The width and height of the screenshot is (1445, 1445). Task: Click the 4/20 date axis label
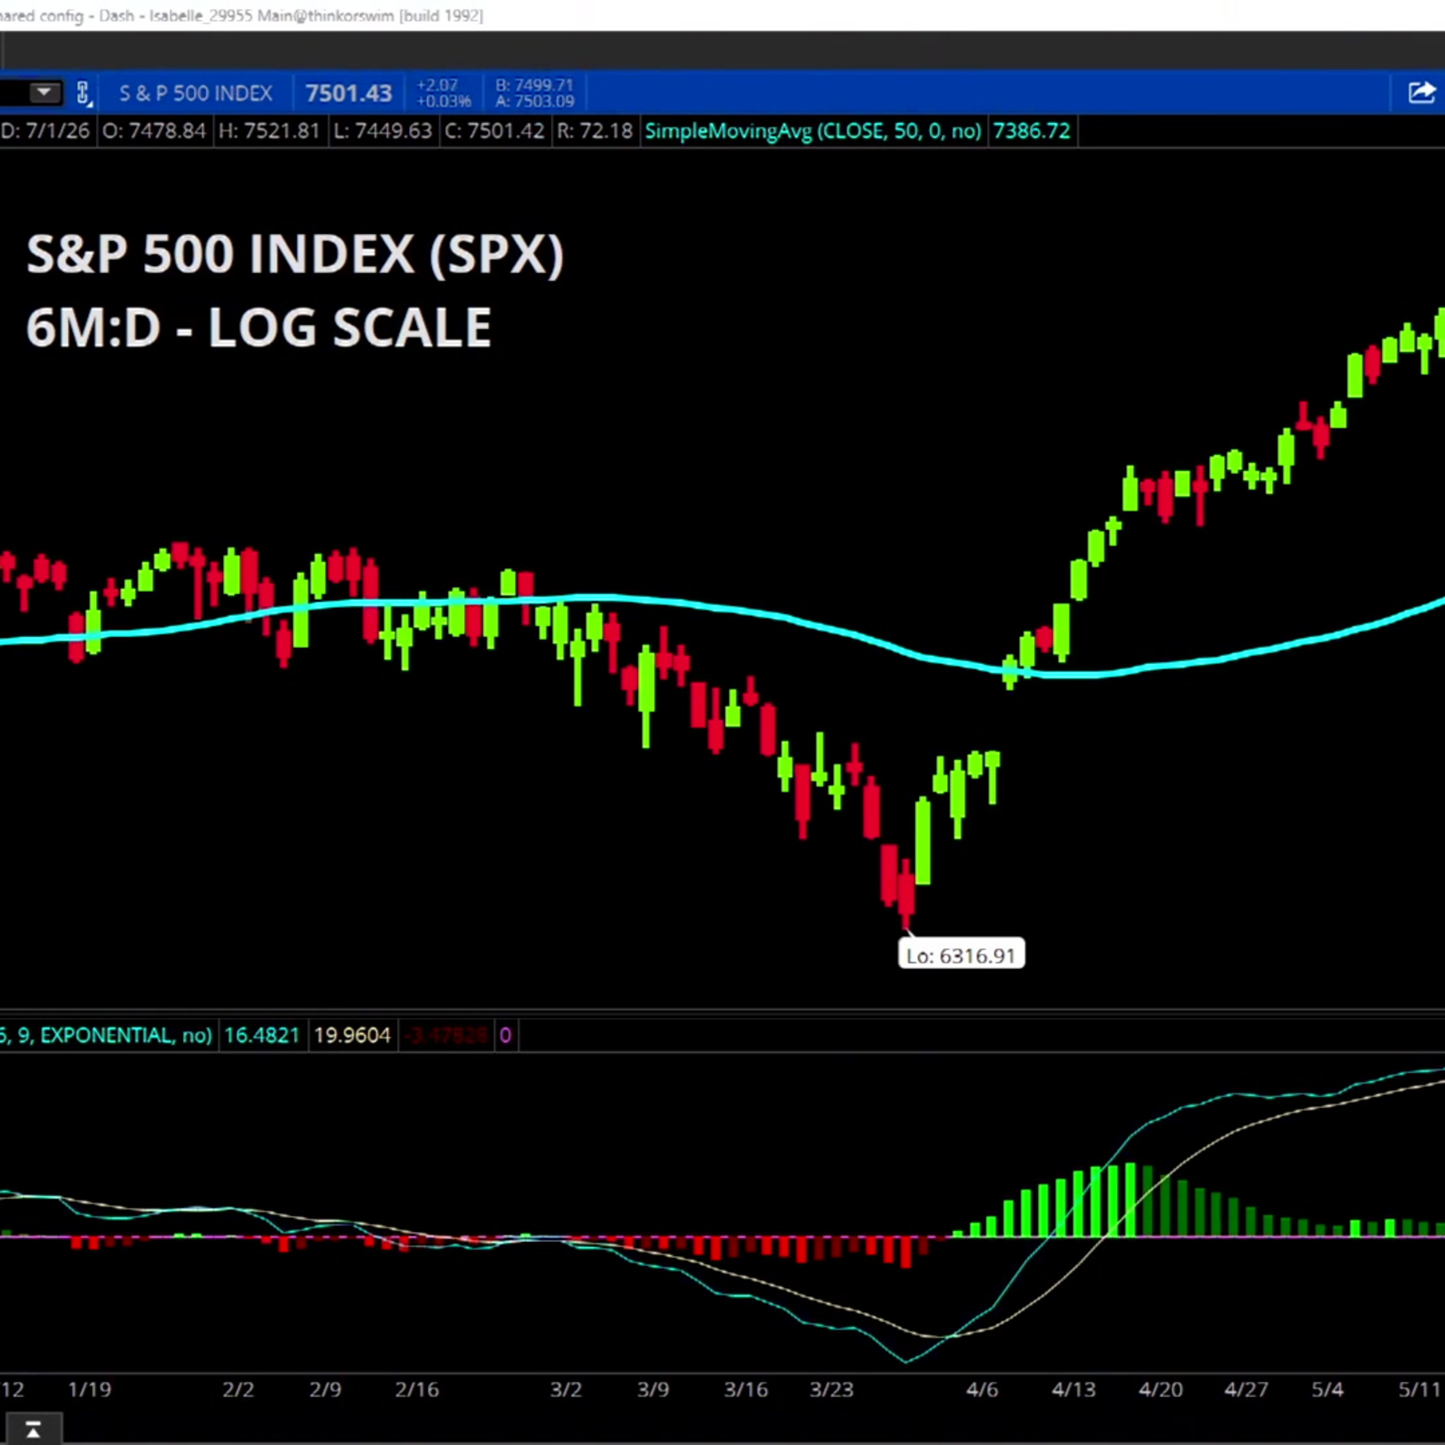click(x=1161, y=1390)
